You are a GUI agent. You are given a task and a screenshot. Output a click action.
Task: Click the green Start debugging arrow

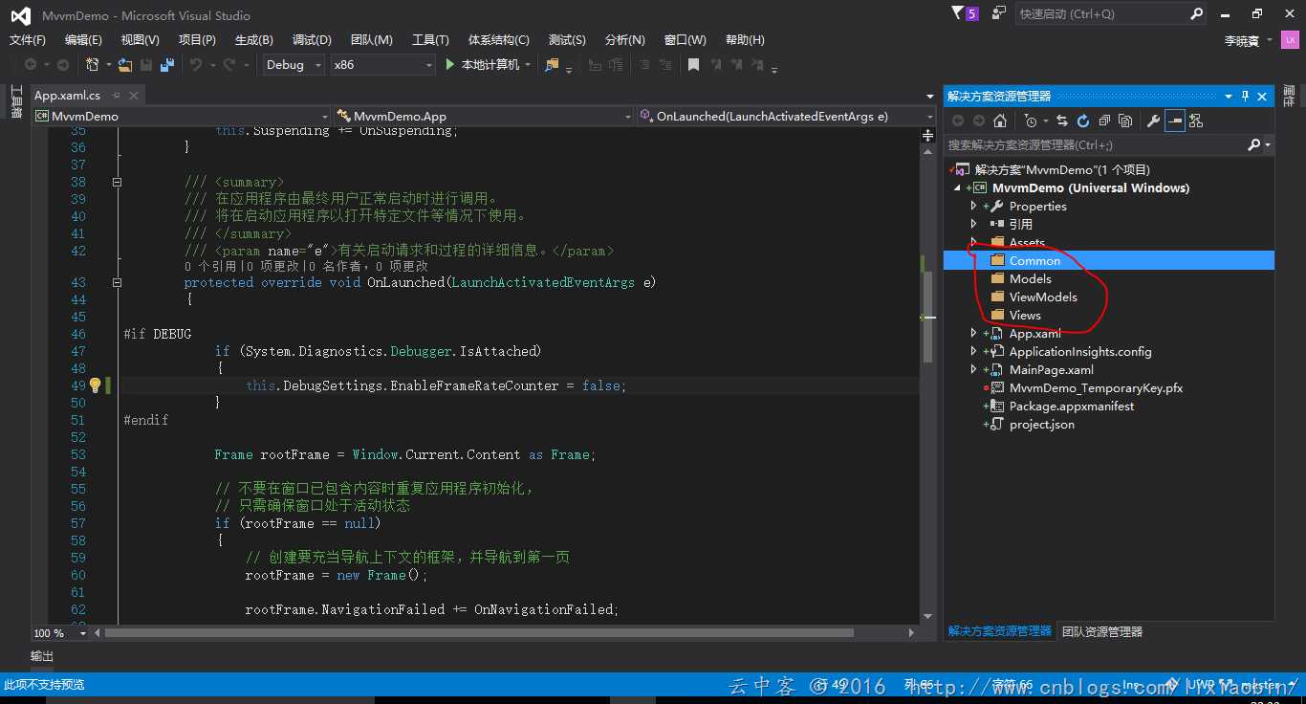(x=450, y=64)
